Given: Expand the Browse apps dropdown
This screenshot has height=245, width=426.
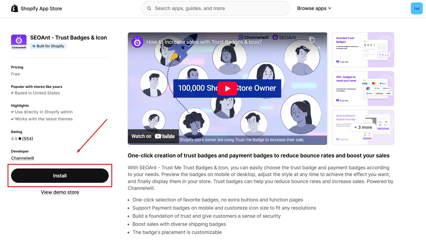Looking at the screenshot, I should pyautogui.click(x=314, y=8).
